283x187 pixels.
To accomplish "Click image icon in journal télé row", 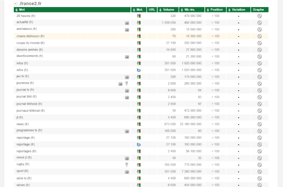I will [127, 97].
